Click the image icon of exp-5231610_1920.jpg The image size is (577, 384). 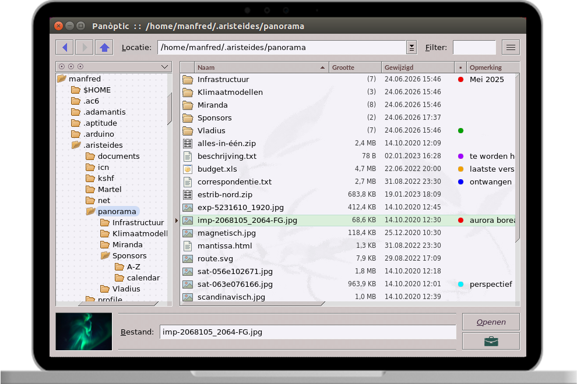[x=188, y=207]
